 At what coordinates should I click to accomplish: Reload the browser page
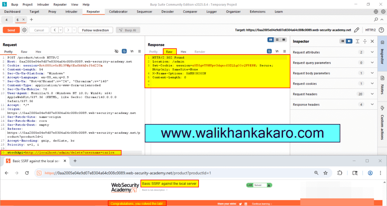tap(27, 173)
